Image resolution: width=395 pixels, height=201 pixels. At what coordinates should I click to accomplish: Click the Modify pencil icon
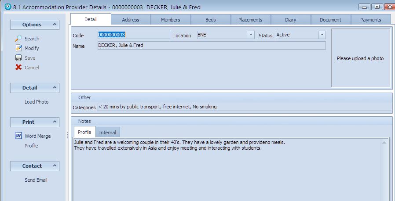tap(18, 48)
